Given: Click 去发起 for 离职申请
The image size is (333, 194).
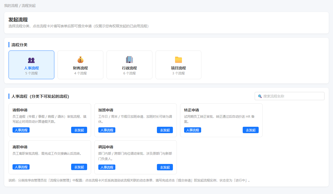Looking at the screenshot, I should click(x=79, y=167).
